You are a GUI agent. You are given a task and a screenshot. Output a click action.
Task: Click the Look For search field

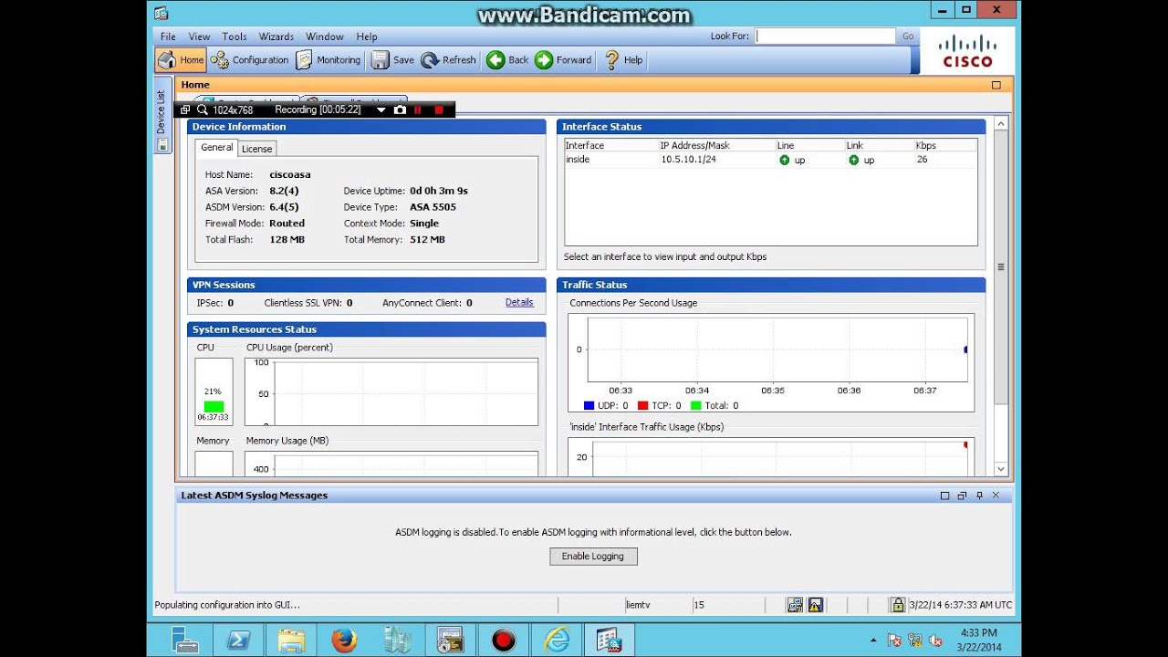click(x=825, y=36)
